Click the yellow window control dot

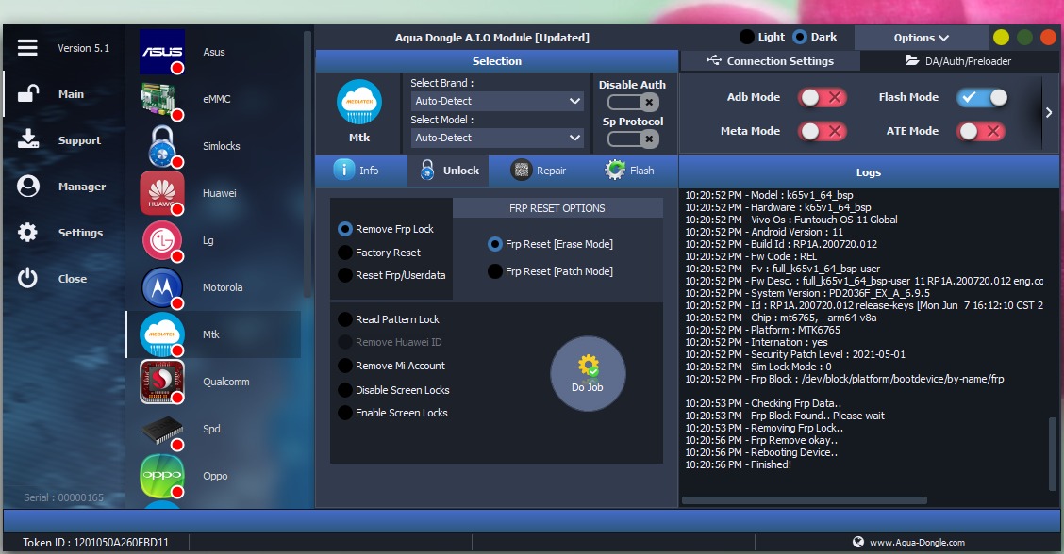pos(1001,38)
